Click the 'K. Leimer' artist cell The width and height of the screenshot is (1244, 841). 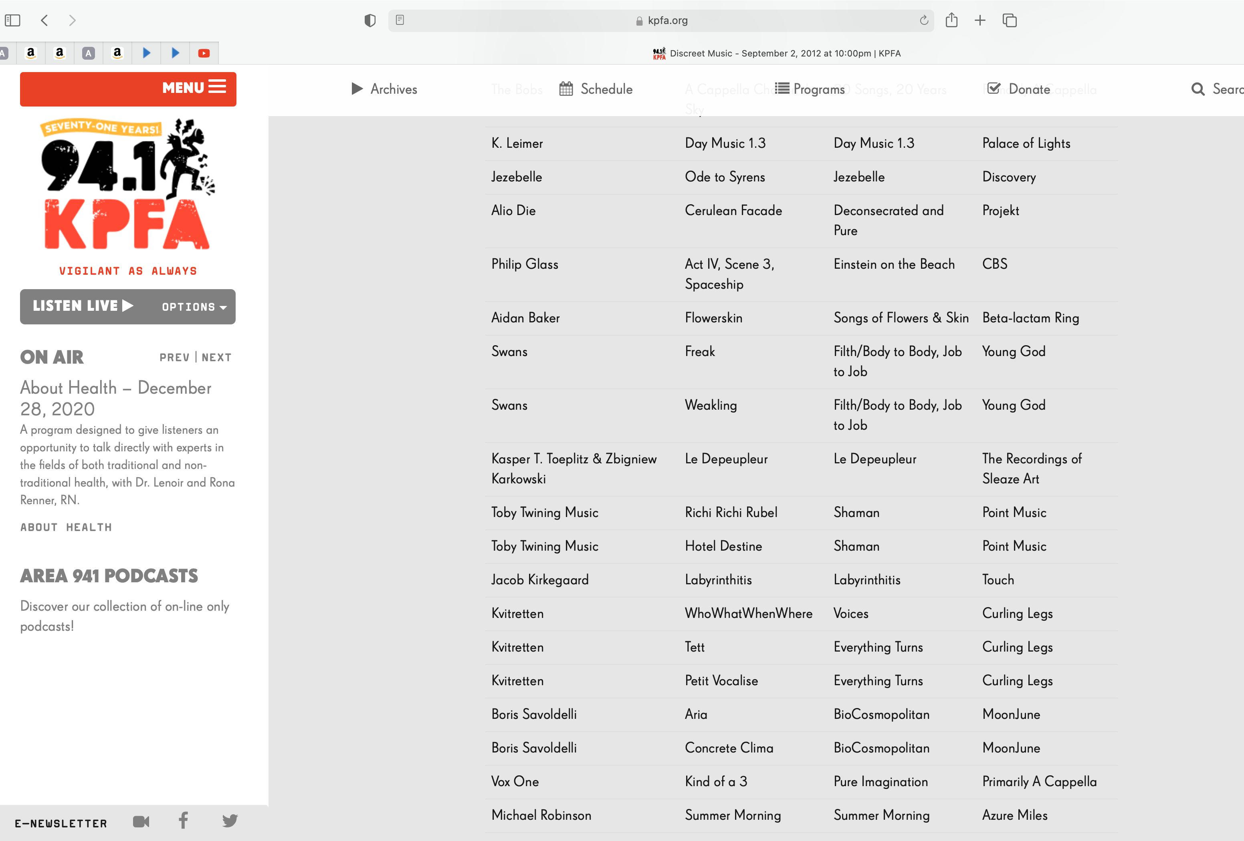point(517,143)
